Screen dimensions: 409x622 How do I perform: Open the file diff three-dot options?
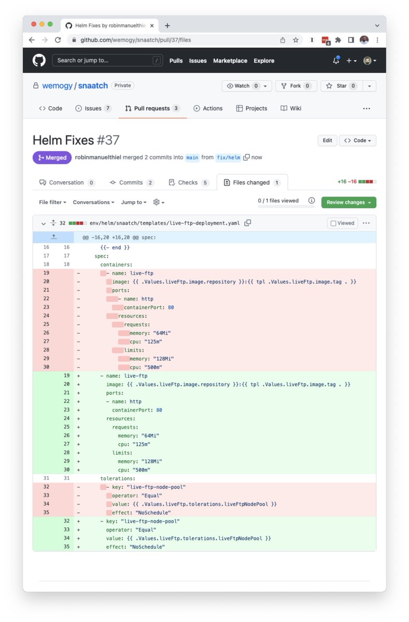366,223
